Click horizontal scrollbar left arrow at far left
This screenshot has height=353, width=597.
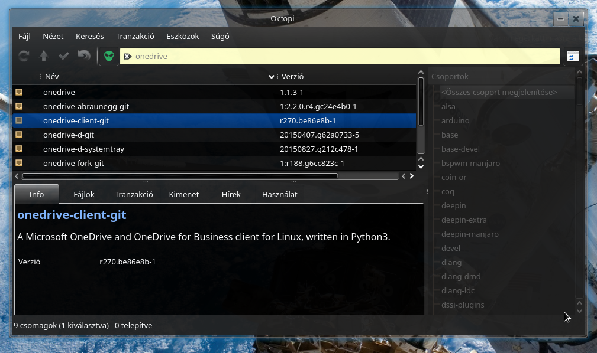click(x=17, y=176)
